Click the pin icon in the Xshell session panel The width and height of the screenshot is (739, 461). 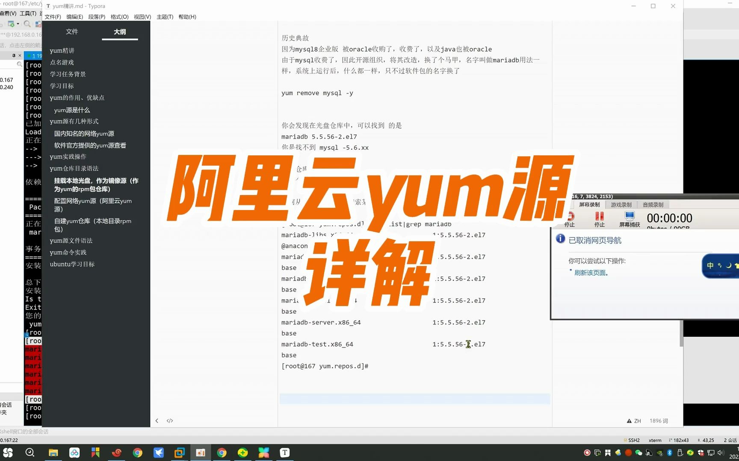(14, 55)
